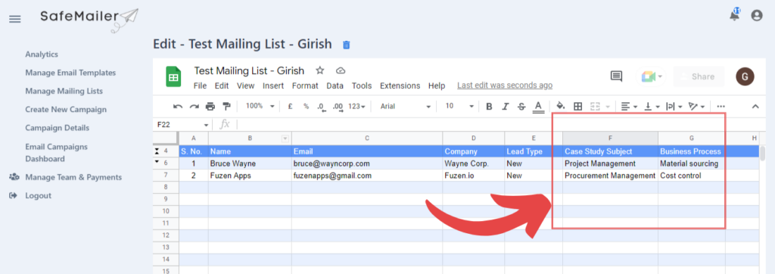
Task: Click the G account avatar
Action: click(x=745, y=76)
